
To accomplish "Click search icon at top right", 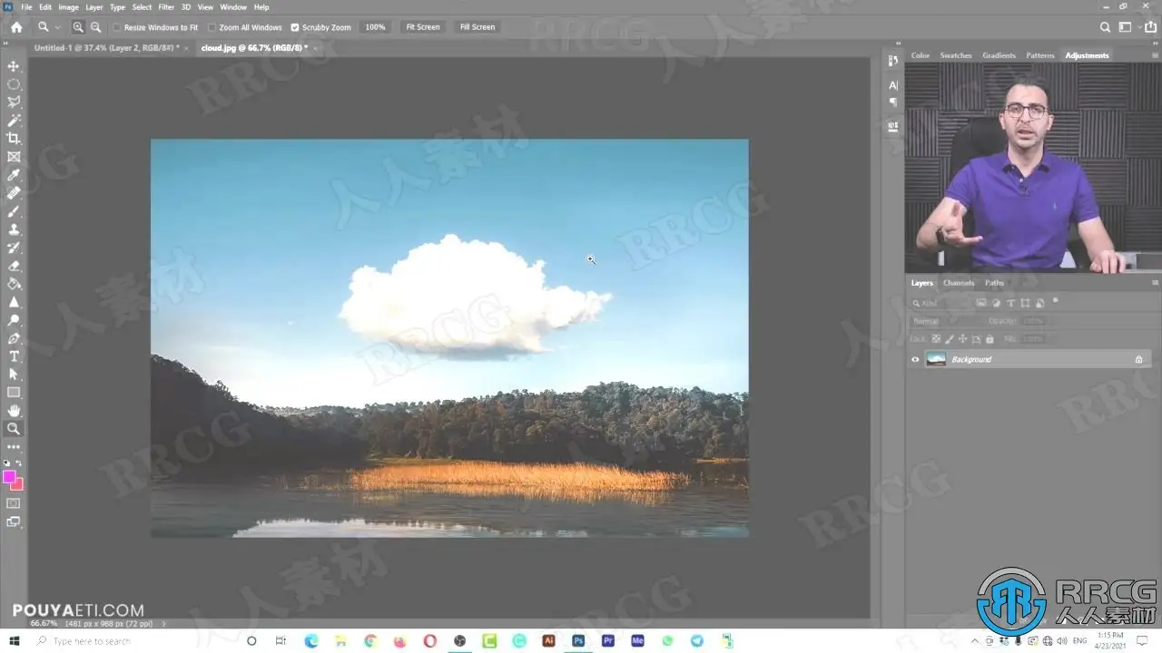I will (1105, 27).
